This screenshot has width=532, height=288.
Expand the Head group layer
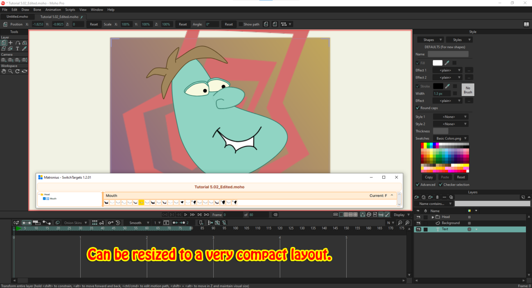coord(433,217)
